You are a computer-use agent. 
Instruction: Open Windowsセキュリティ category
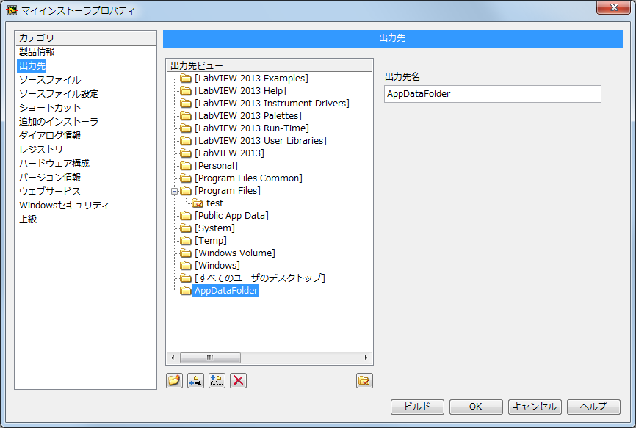tap(64, 205)
